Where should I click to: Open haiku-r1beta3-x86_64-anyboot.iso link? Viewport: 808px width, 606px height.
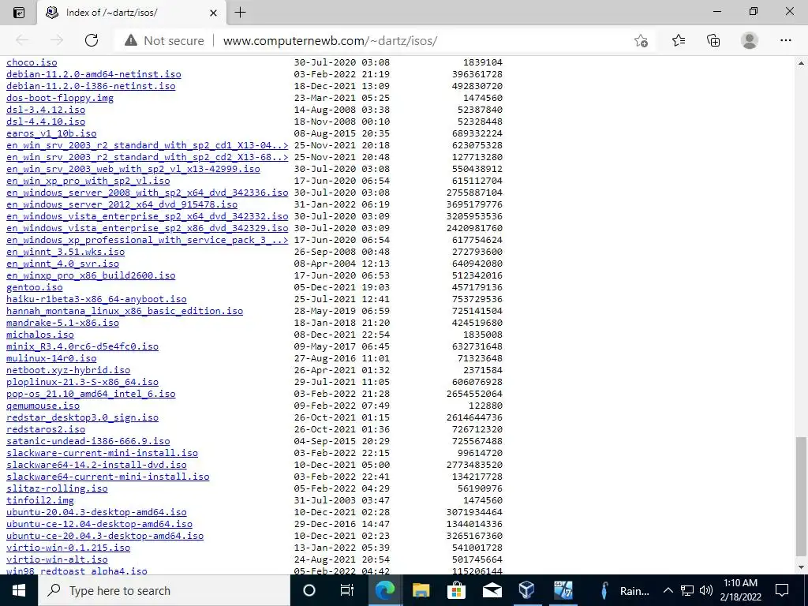click(x=96, y=299)
